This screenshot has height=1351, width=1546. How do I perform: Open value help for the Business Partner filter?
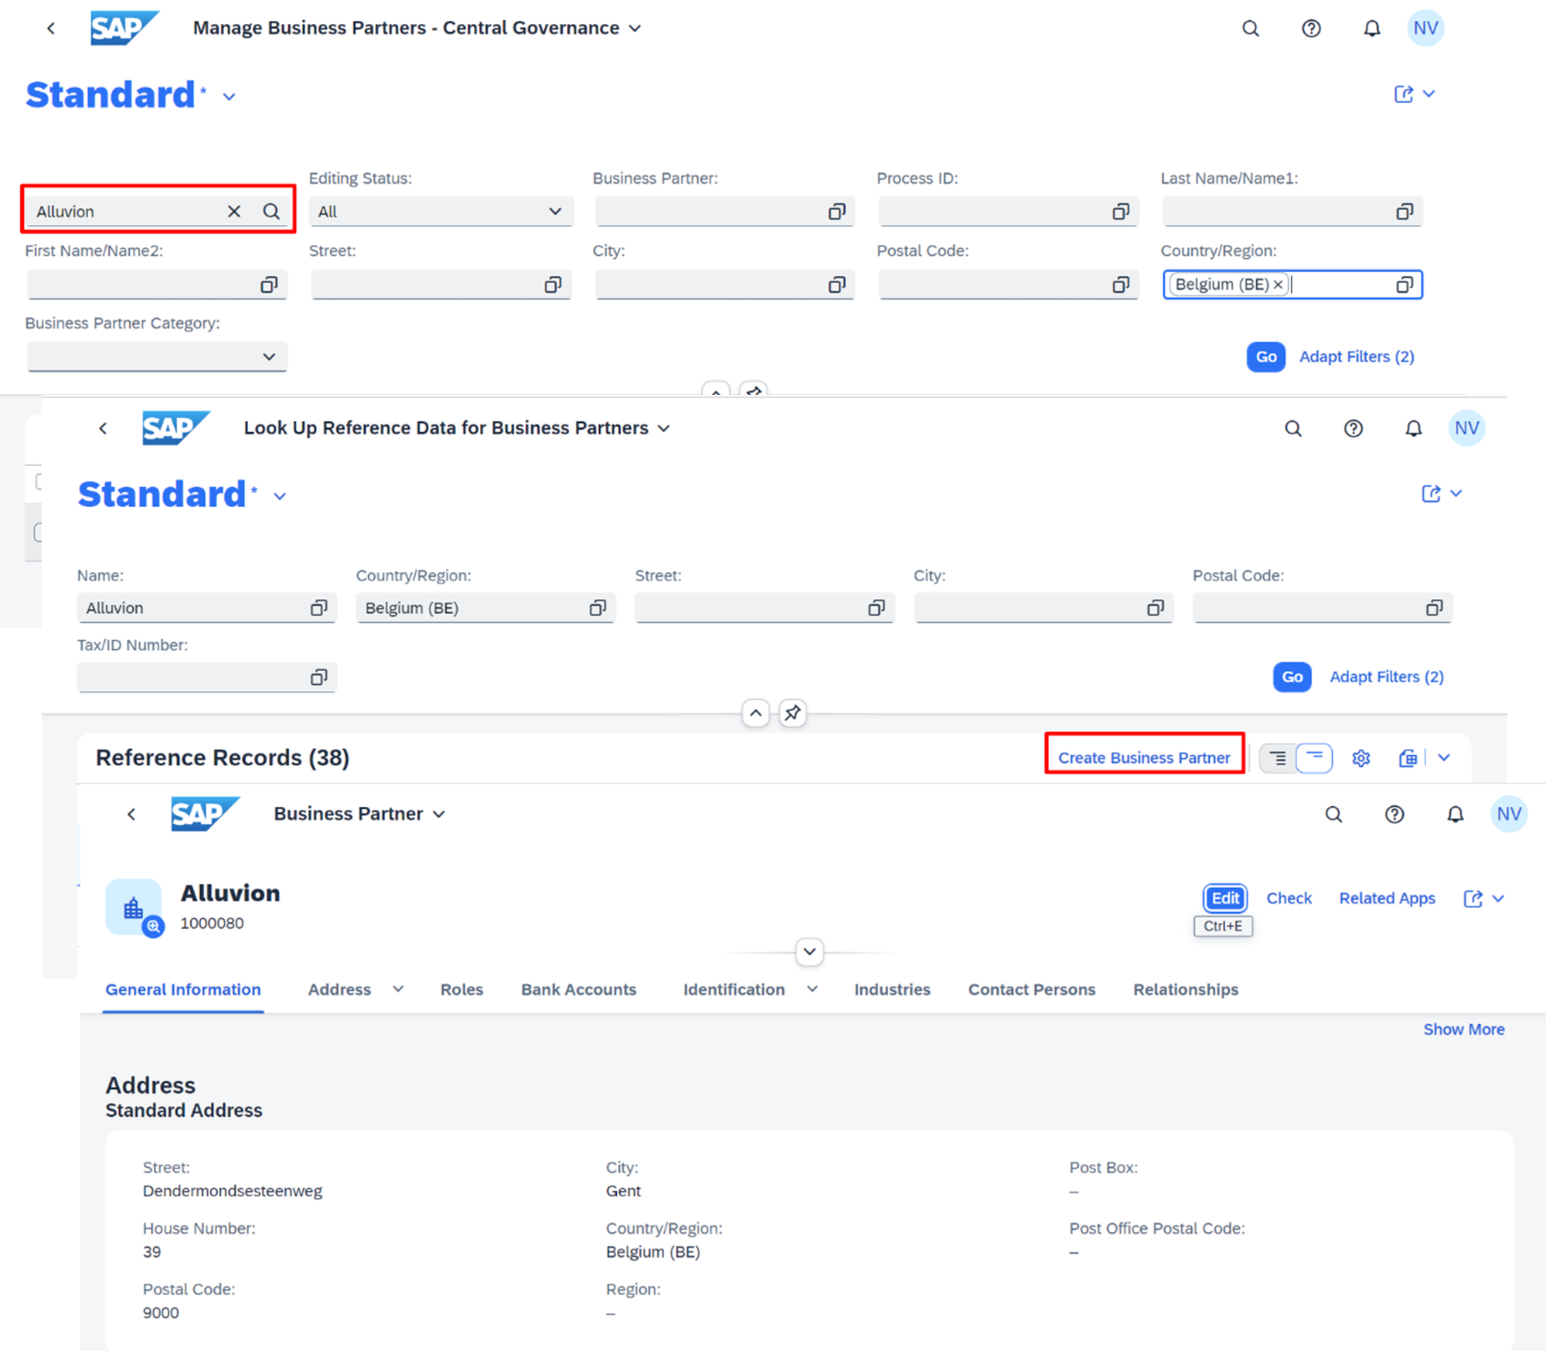pyautogui.click(x=836, y=212)
